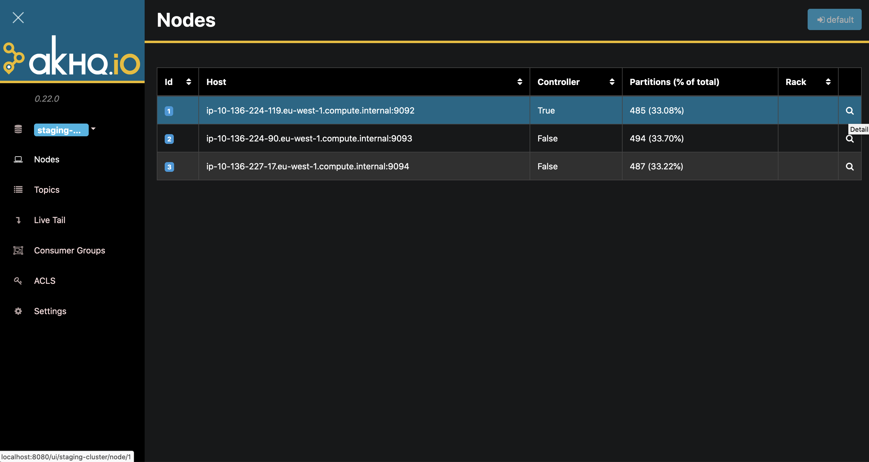Open details magnifier for node 1
This screenshot has height=462, width=869.
click(850, 111)
